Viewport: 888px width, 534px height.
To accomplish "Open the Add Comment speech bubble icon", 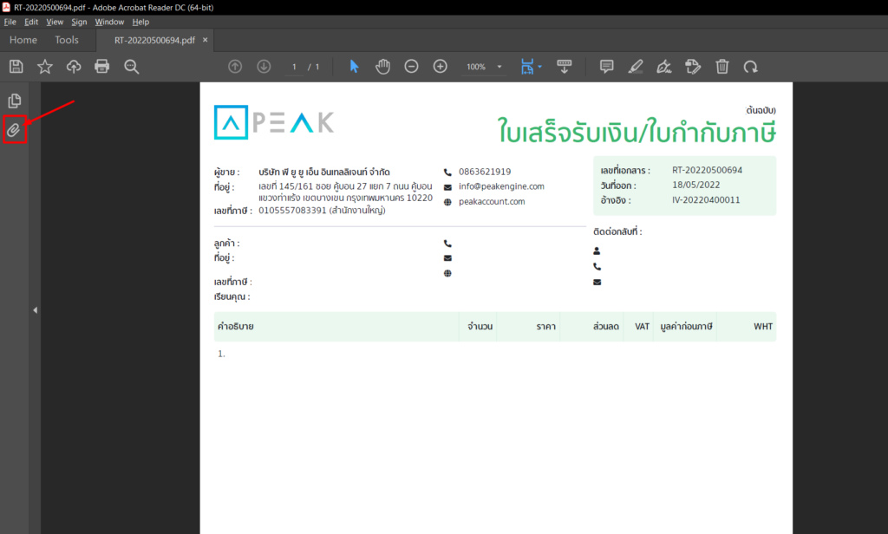I will point(605,66).
